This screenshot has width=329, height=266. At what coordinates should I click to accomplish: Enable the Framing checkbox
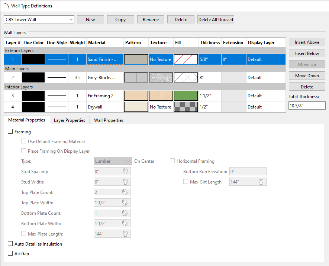pyautogui.click(x=10, y=132)
